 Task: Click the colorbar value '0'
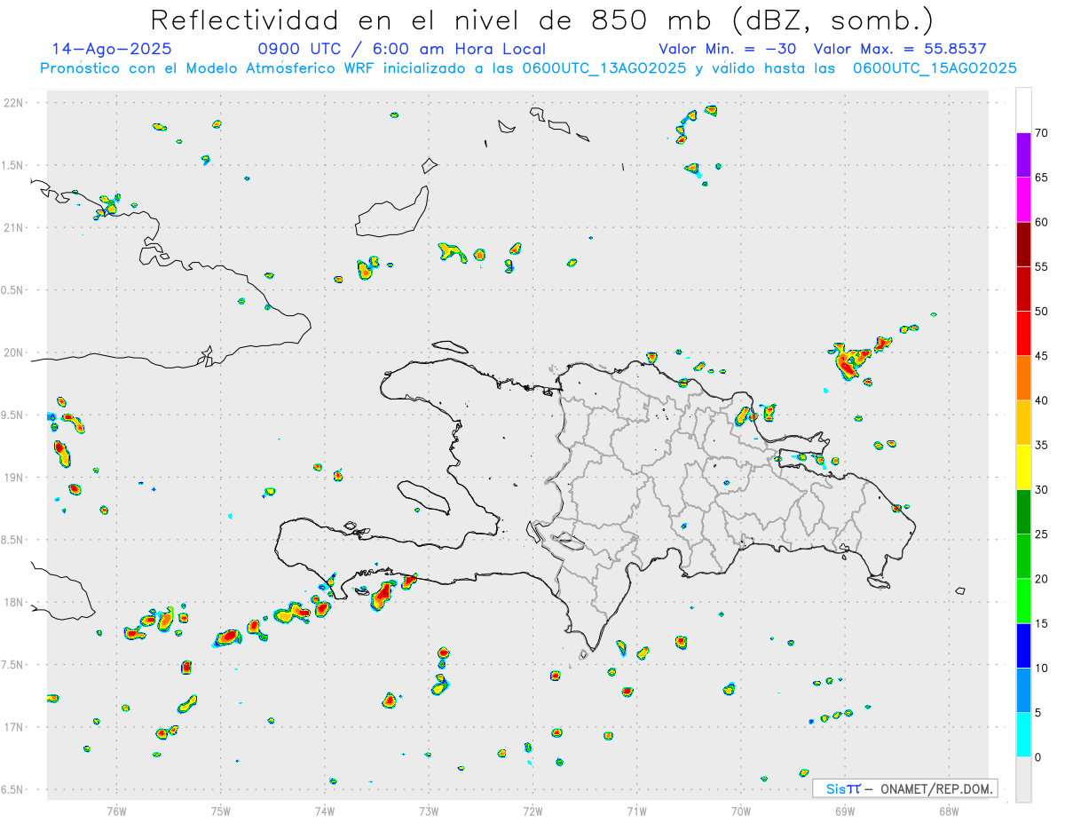[1038, 757]
